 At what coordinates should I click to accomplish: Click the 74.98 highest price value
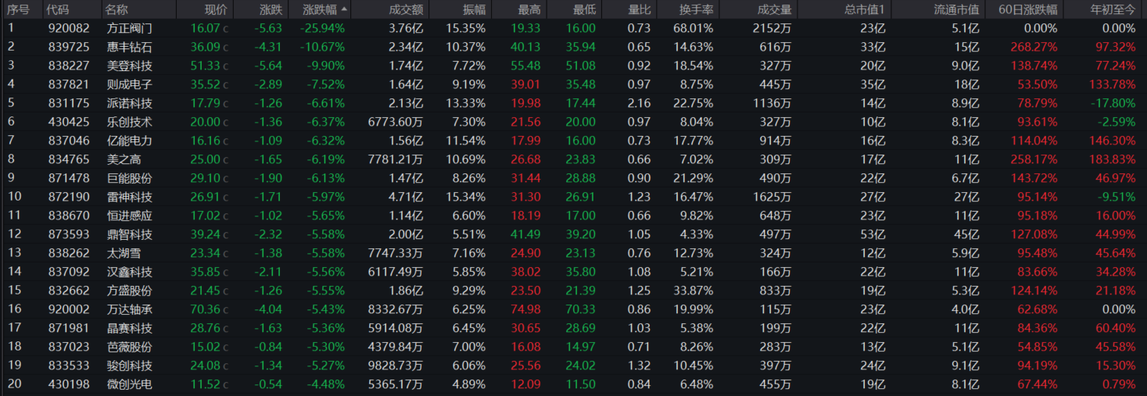tap(525, 309)
